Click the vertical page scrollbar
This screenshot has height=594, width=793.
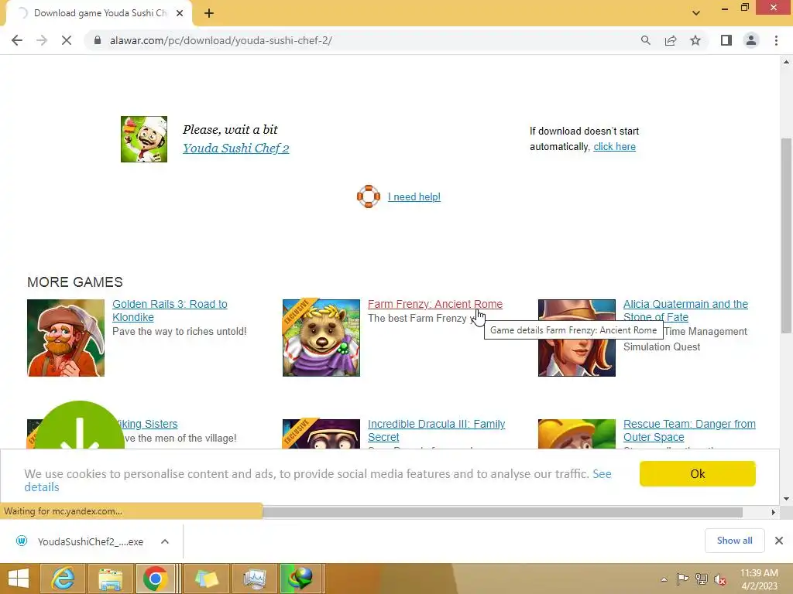click(x=786, y=235)
